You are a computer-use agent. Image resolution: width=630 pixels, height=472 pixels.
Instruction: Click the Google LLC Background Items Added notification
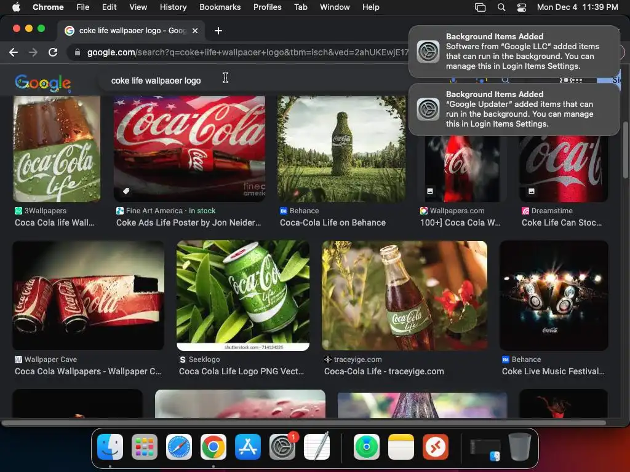pos(514,52)
